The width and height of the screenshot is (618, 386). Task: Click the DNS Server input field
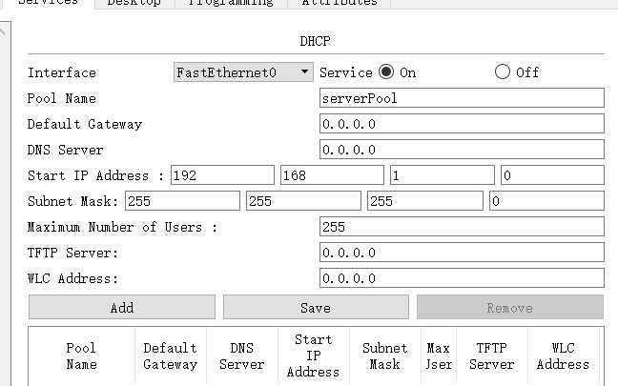click(462, 150)
